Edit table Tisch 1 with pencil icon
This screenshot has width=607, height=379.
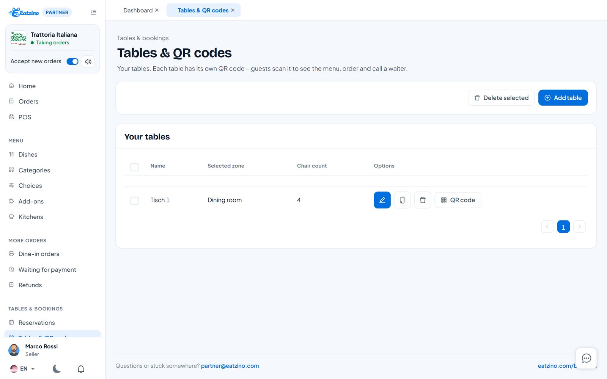click(382, 200)
